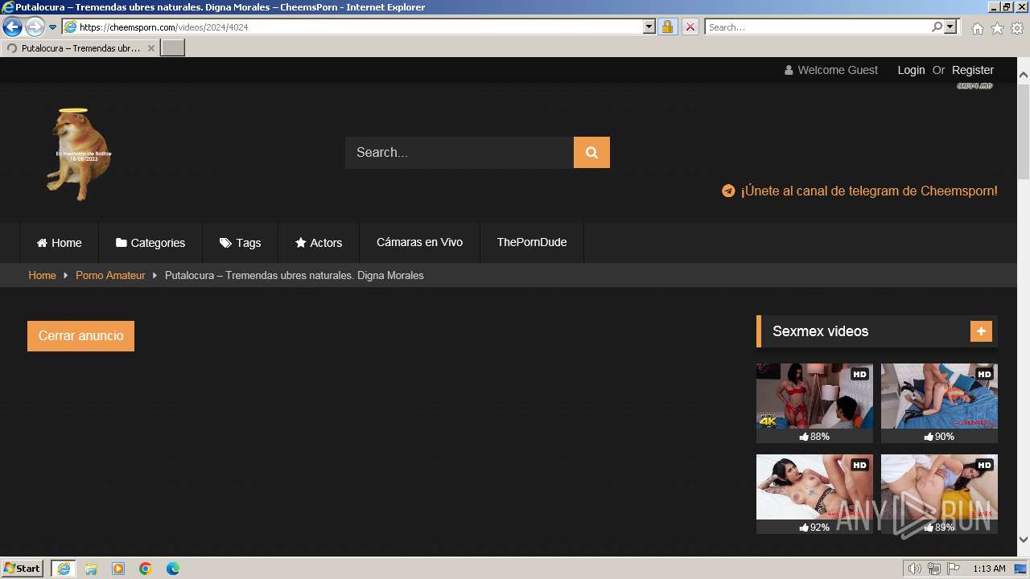Click inside the Internet Explorer search box
The image size is (1030, 579).
click(818, 27)
